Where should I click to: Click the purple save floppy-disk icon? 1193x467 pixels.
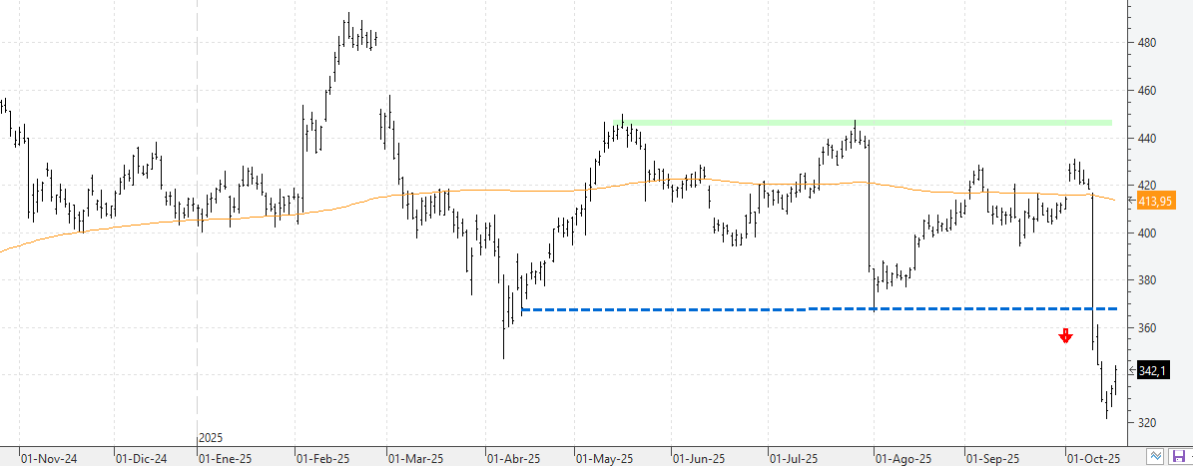pyautogui.click(x=1179, y=457)
